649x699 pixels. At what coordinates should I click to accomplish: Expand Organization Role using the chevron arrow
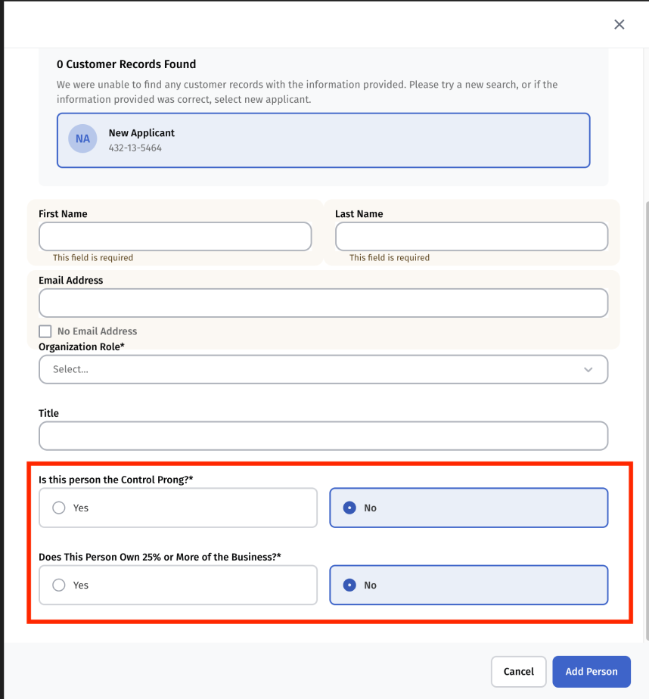click(x=588, y=369)
